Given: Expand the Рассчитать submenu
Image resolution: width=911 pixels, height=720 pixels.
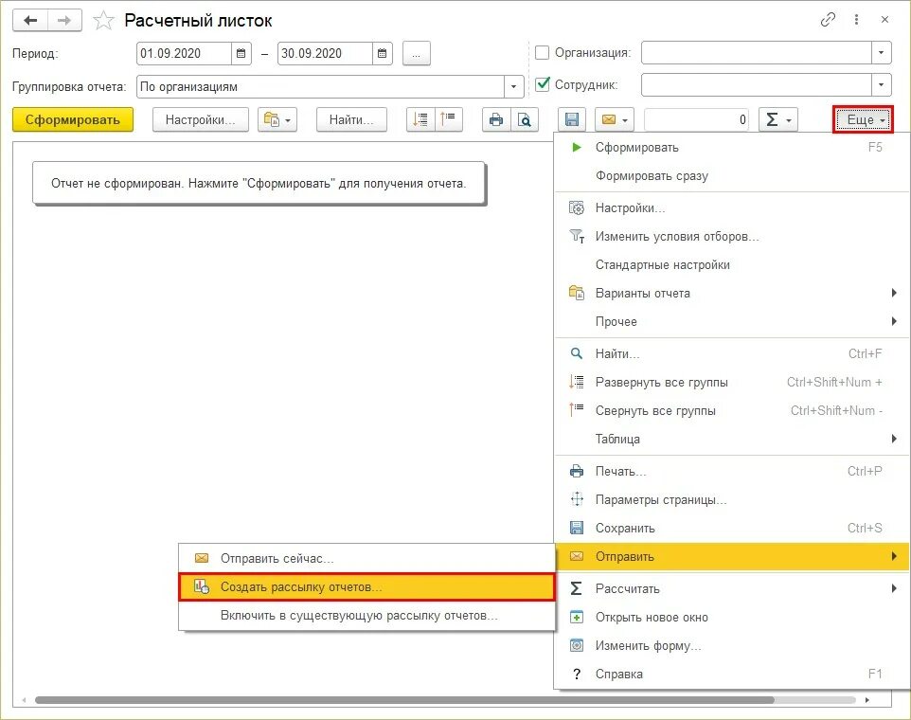Looking at the screenshot, I should point(732,589).
